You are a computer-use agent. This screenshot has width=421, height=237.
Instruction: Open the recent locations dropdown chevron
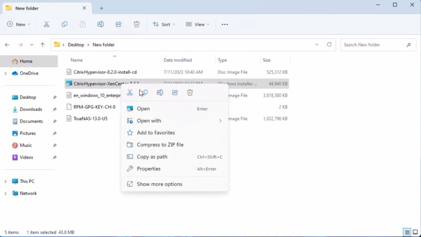(32, 45)
